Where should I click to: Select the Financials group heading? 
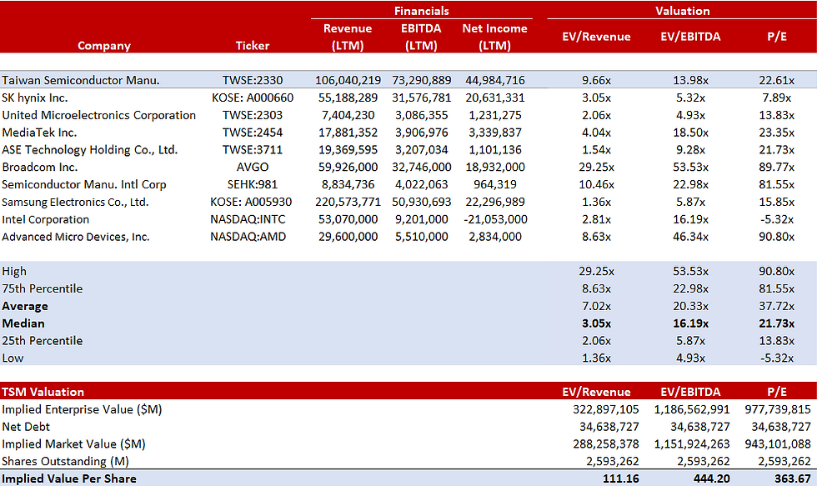coord(421,11)
